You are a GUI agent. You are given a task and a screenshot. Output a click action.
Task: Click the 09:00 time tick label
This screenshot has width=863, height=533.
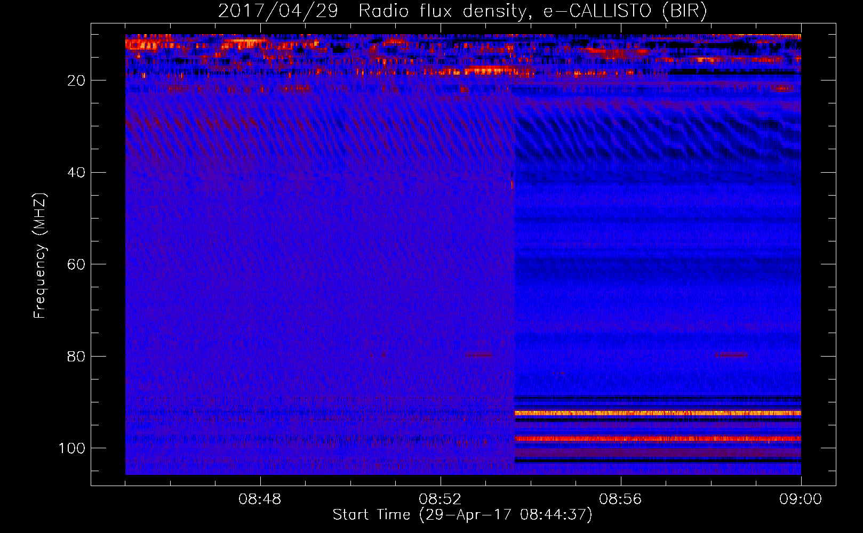point(801,499)
